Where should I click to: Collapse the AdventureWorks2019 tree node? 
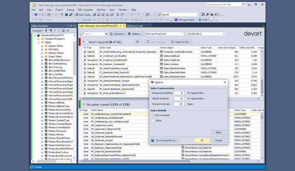(35, 35)
